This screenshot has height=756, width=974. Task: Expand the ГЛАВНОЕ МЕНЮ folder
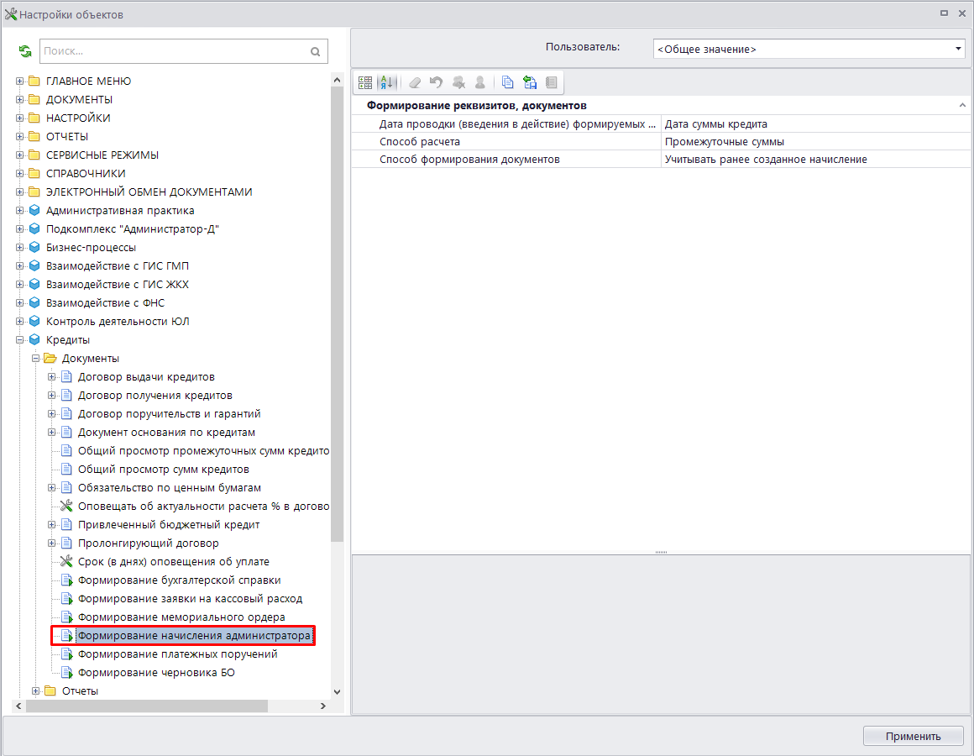(x=20, y=81)
